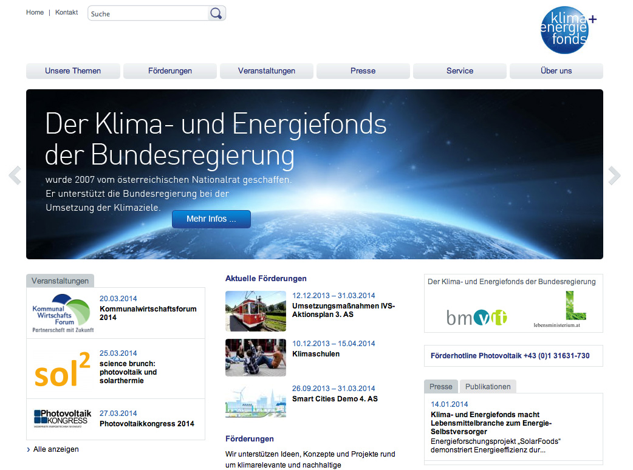The image size is (633, 470).
Task: Choose the Service menu item
Action: pos(460,71)
